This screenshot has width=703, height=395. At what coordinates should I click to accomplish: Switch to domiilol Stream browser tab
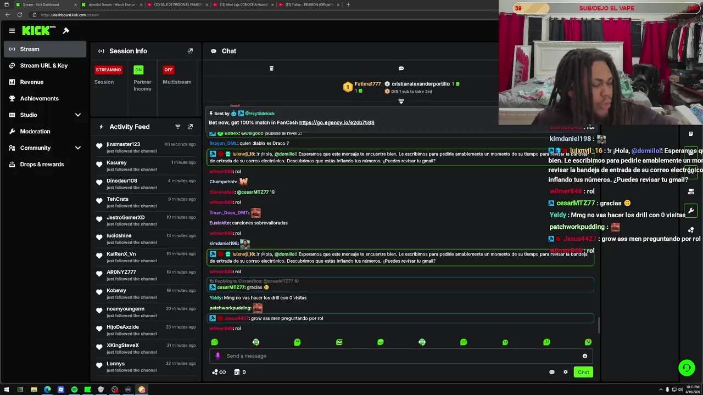(x=112, y=4)
